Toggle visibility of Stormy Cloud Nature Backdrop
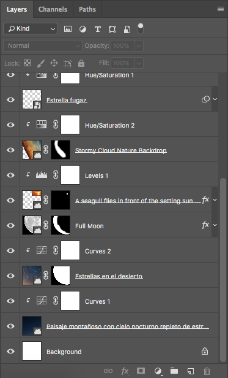The image size is (228, 378). click(10, 150)
